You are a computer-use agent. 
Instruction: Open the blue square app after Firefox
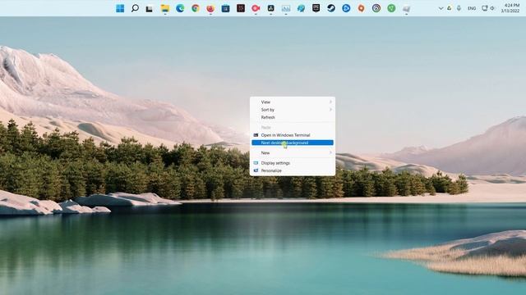point(225,8)
